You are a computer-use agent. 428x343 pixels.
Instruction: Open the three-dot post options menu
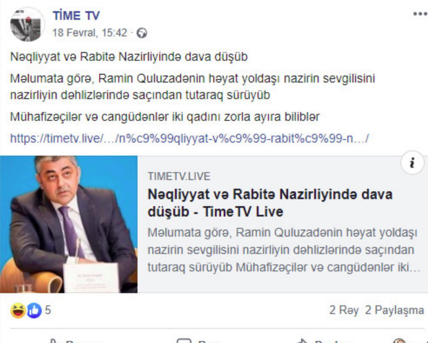[x=420, y=14]
